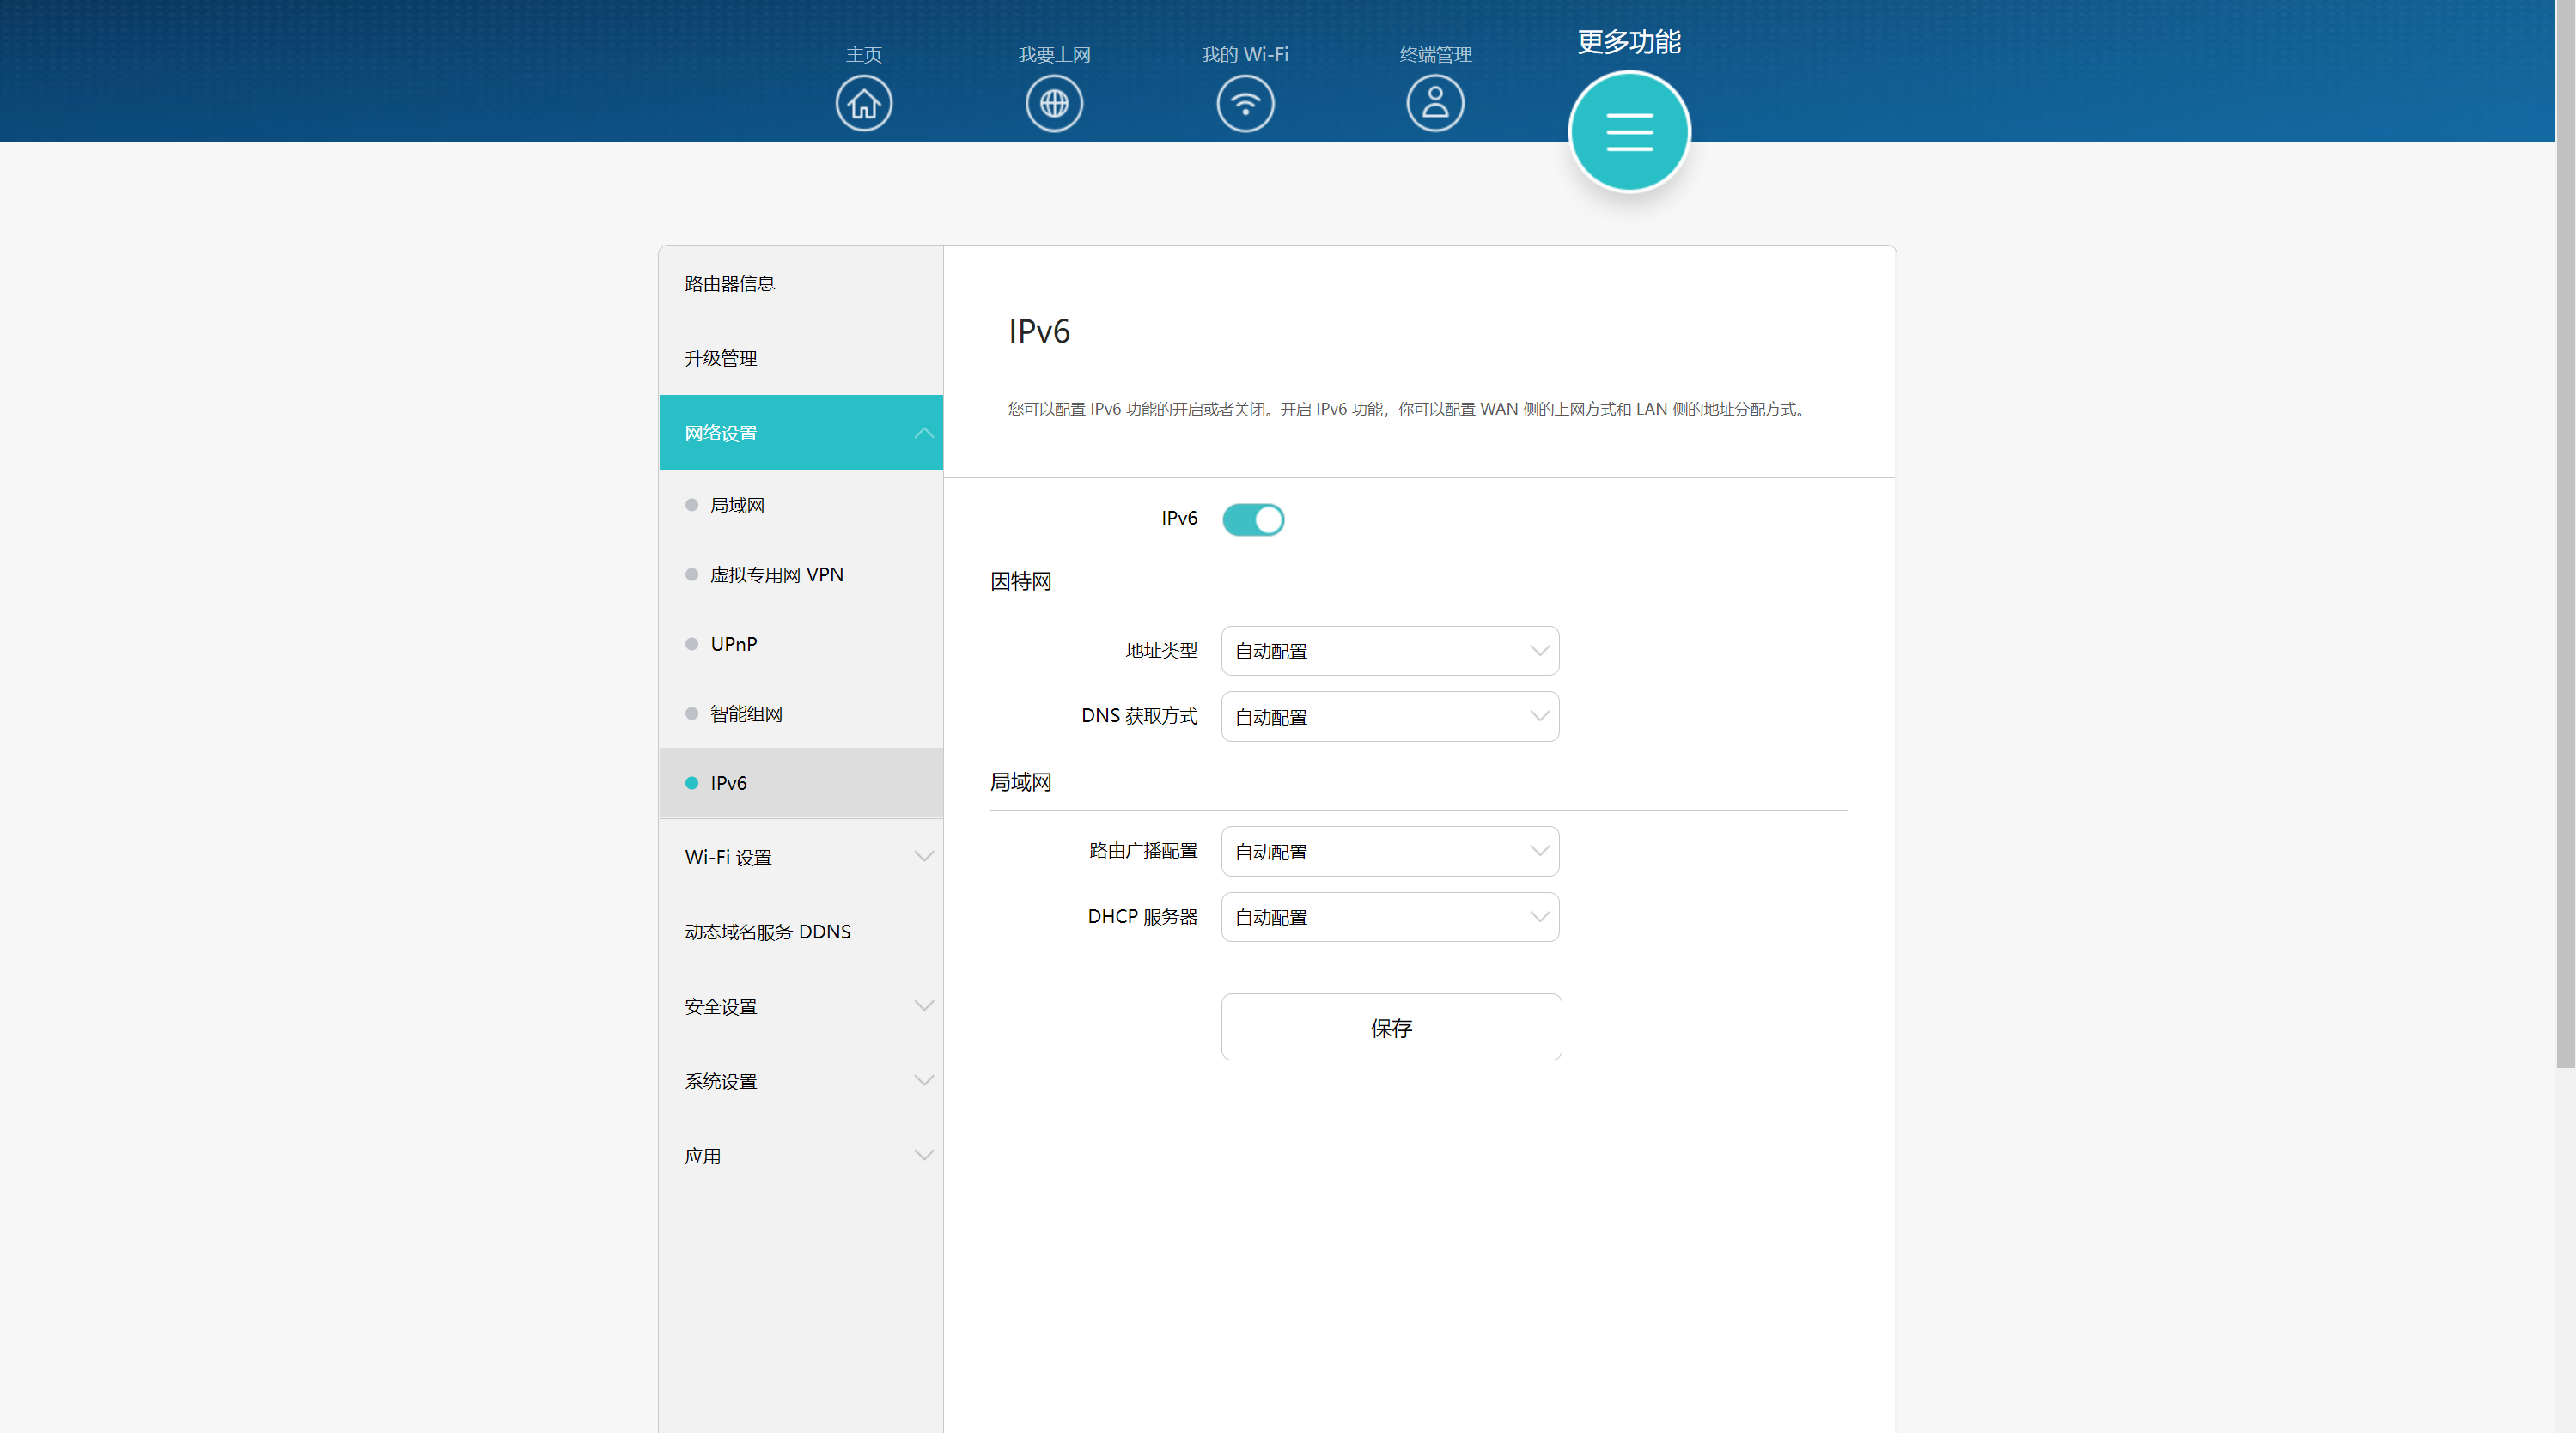2576x1433 pixels.
Task: Click the Wi-Fi signal icon
Action: click(x=1244, y=104)
